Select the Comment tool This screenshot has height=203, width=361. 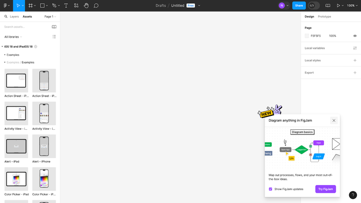pos(96,6)
